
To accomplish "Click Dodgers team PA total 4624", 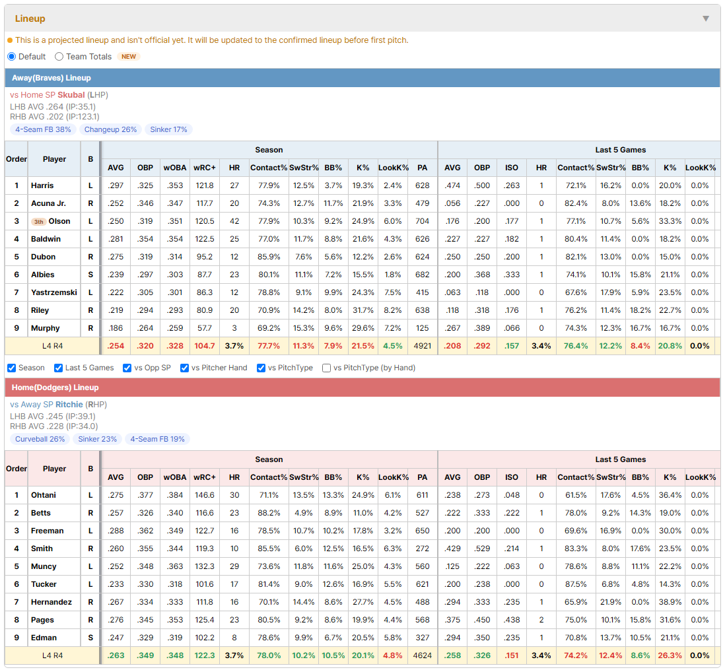I will (422, 655).
